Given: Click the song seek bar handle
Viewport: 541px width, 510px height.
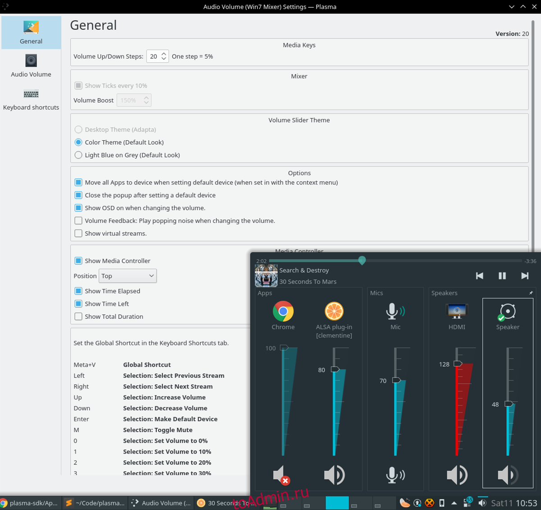Looking at the screenshot, I should [x=362, y=260].
